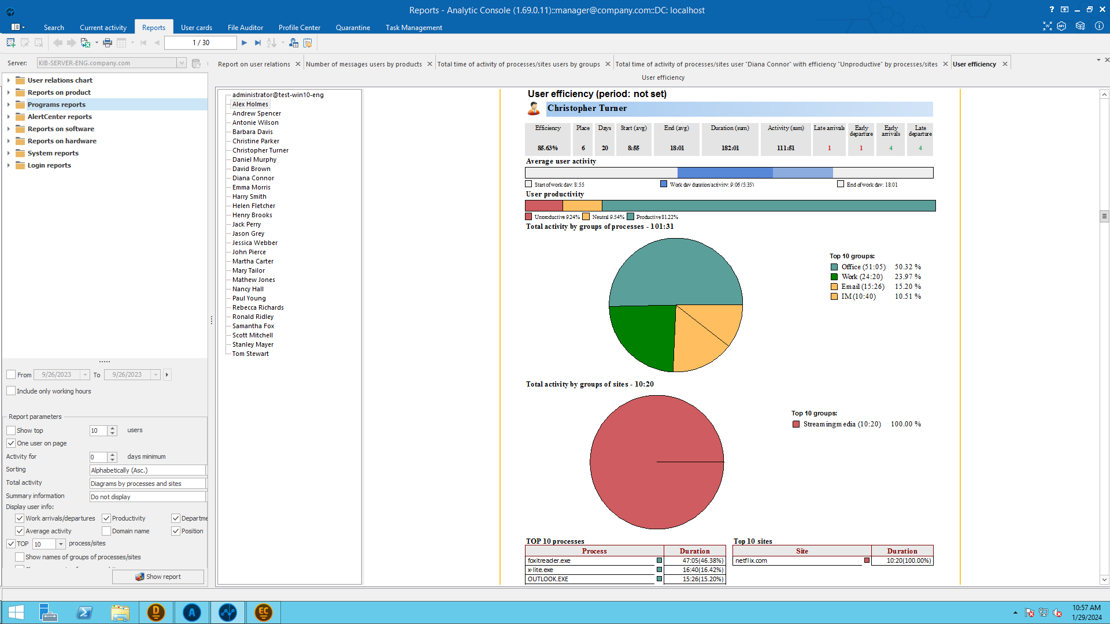1110x624 pixels.
Task: Go to next page arrow
Action: [x=245, y=43]
